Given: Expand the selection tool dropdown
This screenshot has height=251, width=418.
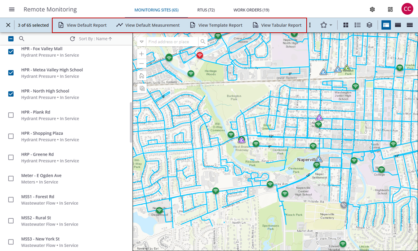Looking at the screenshot, I should coord(325,25).
